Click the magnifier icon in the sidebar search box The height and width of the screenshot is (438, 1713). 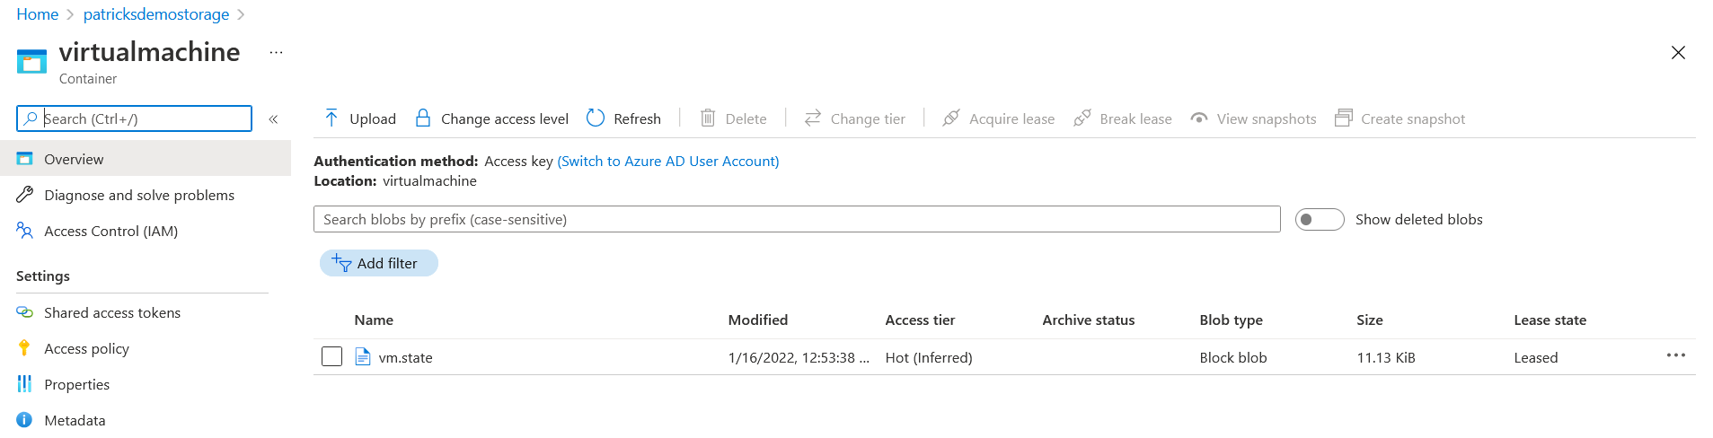[31, 118]
